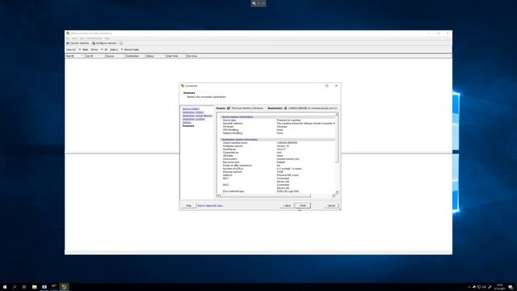Sort by the Job ID column header
Viewport: 517px width, 291px height.
point(95,56)
